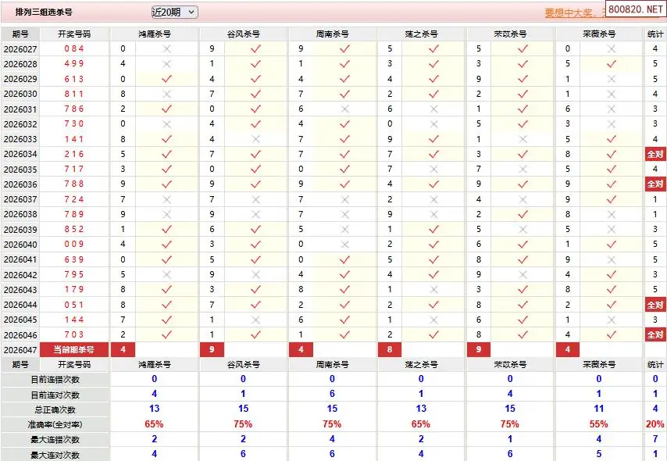The height and width of the screenshot is (461, 667).
Task: Click the 准确率(全对率) row label
Action: [55, 424]
